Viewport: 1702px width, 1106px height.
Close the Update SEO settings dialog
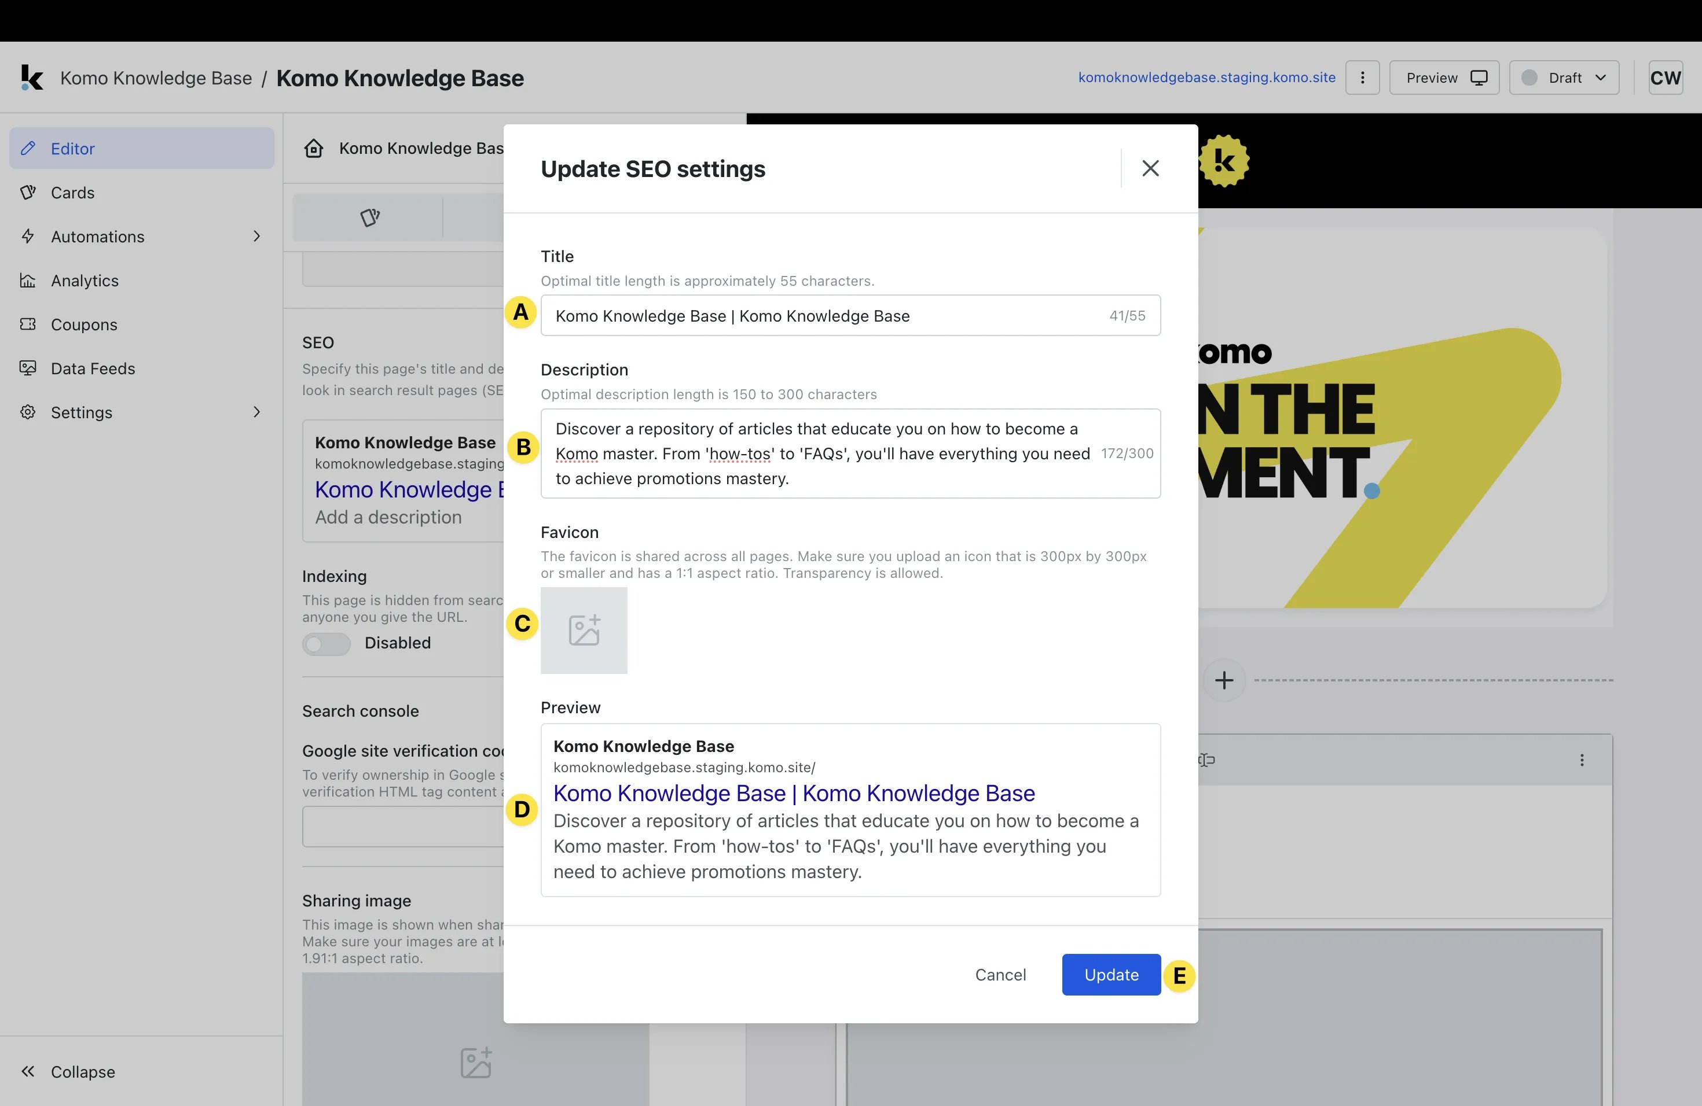[1150, 168]
